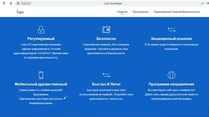Click the Программа направления heading
The width and height of the screenshot is (209, 117).
(171, 84)
